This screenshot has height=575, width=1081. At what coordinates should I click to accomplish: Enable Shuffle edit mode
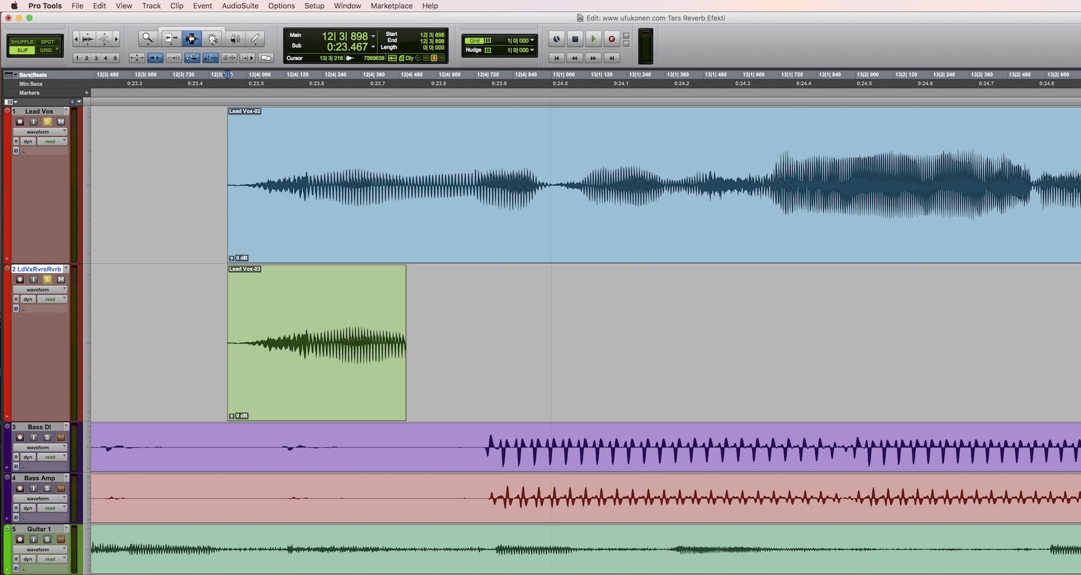pyautogui.click(x=22, y=42)
